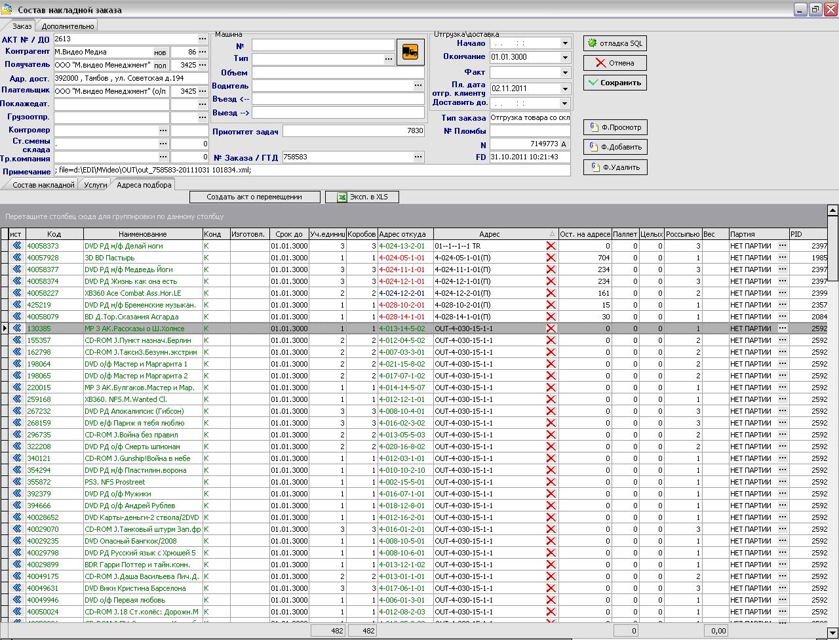This screenshot has height=640, width=839.
Task: Open Ф.Просмотр form preview
Action: [x=615, y=127]
